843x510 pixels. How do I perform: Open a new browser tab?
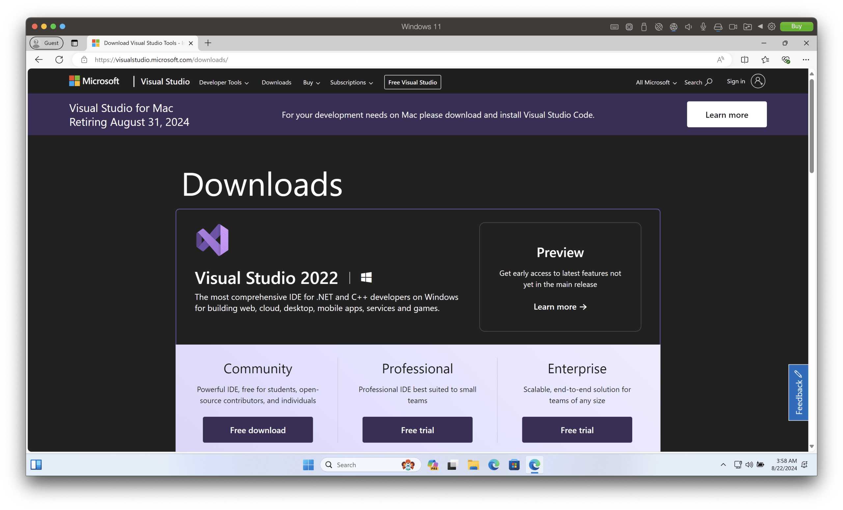pyautogui.click(x=208, y=43)
